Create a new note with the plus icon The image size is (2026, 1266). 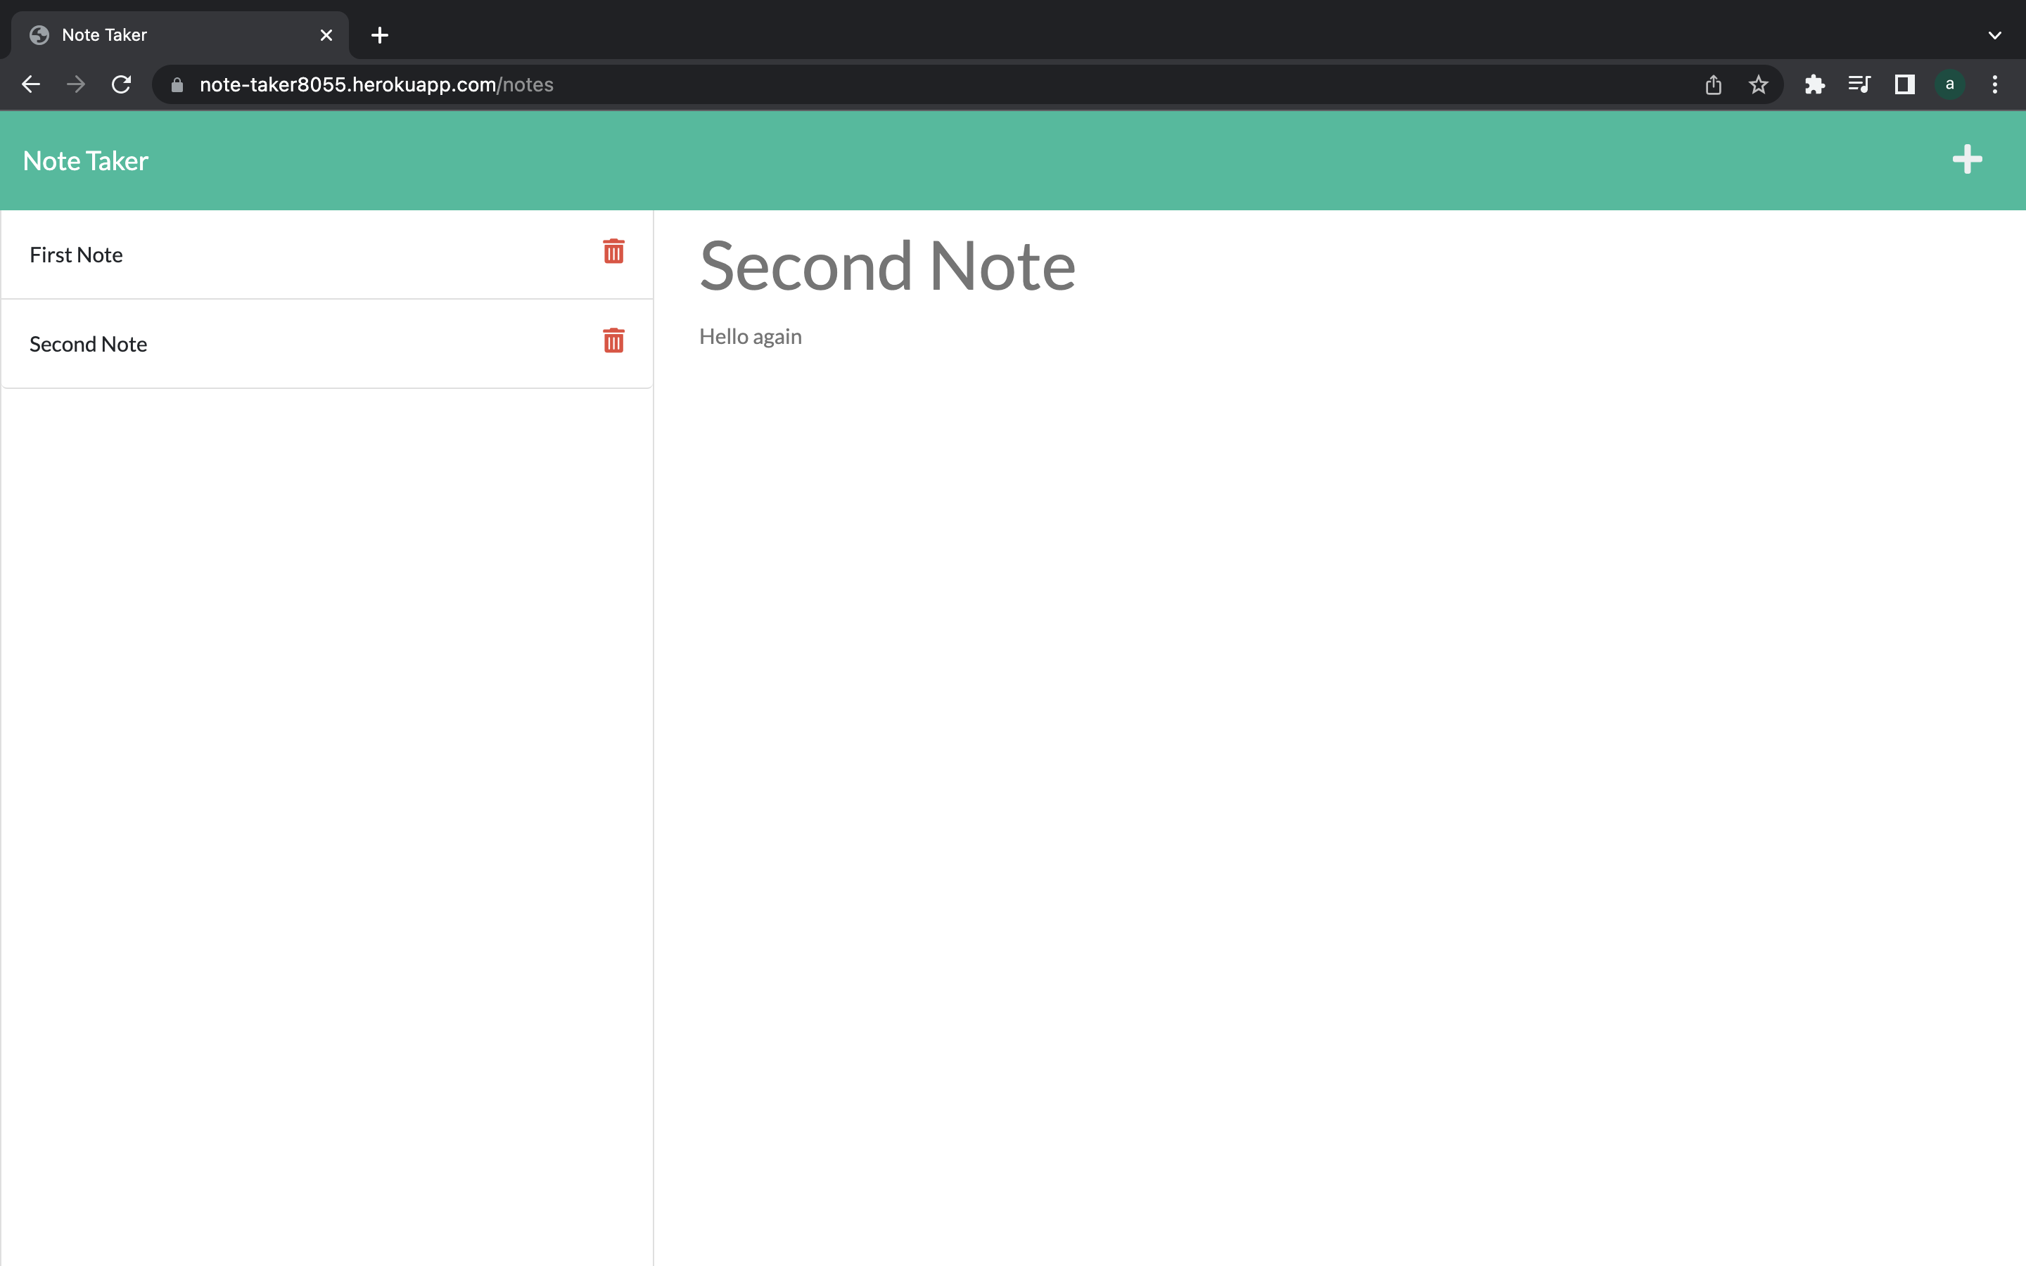[x=1967, y=160]
